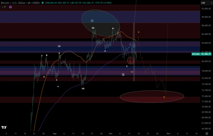Click the 88,000.00 price axis label
Image resolution: width=213 pixels, height=136 pixels.
point(206,26)
